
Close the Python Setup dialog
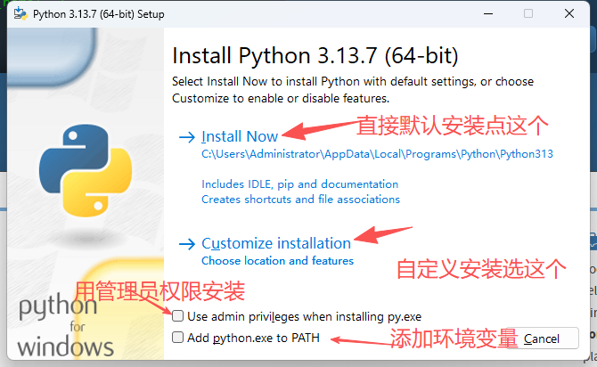point(568,14)
